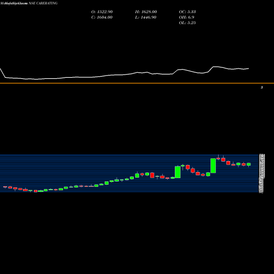Select the last green candlestick at the right end
The width and height of the screenshot is (274, 274).
pos(249,164)
